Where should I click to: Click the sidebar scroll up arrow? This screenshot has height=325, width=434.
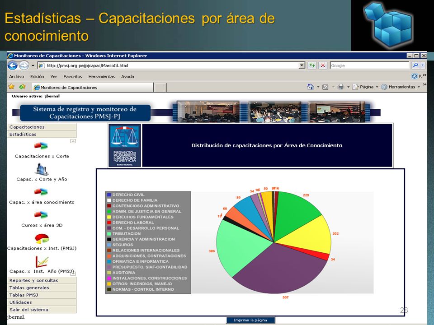[x=73, y=141]
